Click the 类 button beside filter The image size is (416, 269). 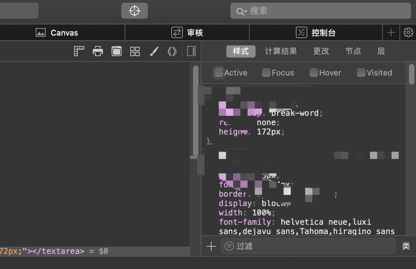pyautogui.click(x=406, y=246)
